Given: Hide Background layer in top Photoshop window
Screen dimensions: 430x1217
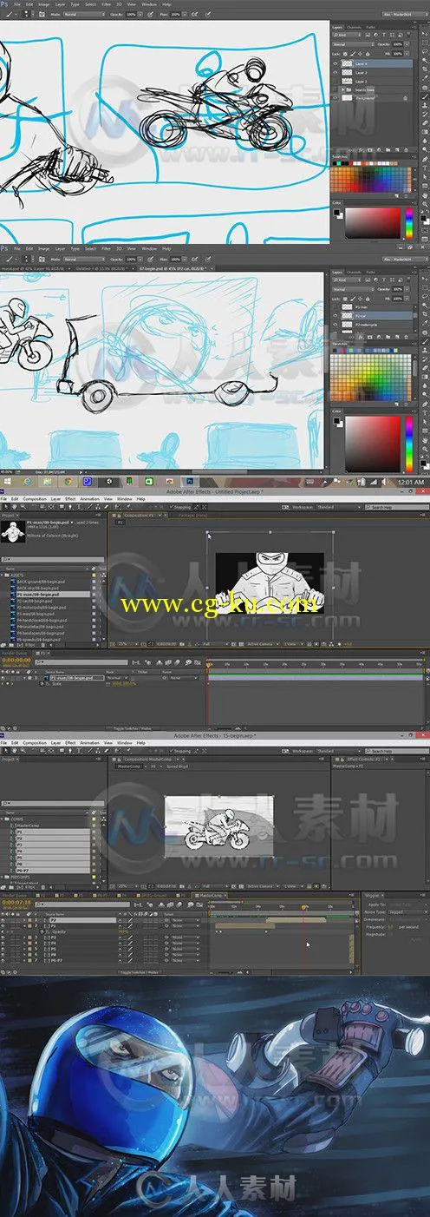Looking at the screenshot, I should tap(336, 99).
